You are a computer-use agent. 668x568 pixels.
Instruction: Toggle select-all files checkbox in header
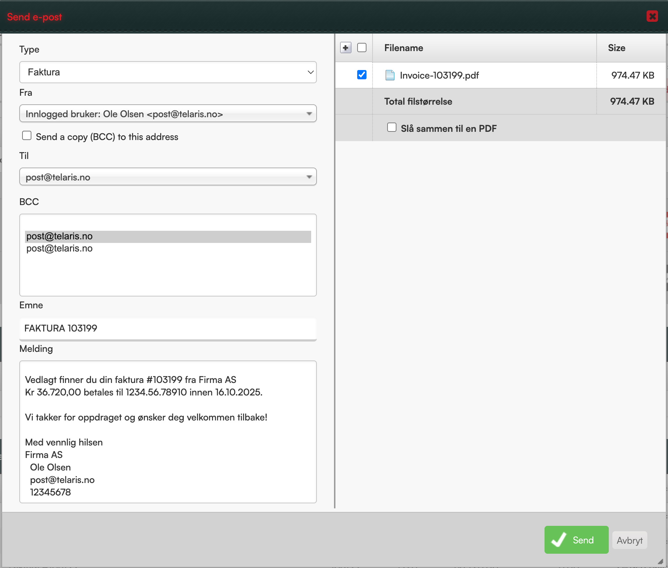[362, 48]
